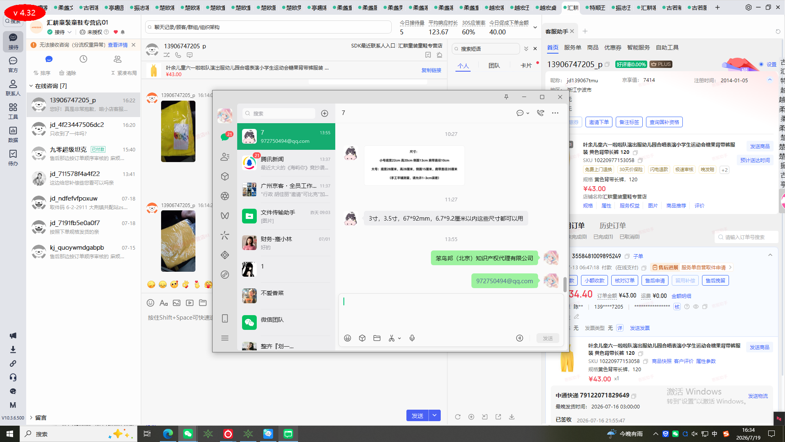785x442 pixels.
Task: Click the megaphone announcement icon in left sidebar
Action: (13, 336)
